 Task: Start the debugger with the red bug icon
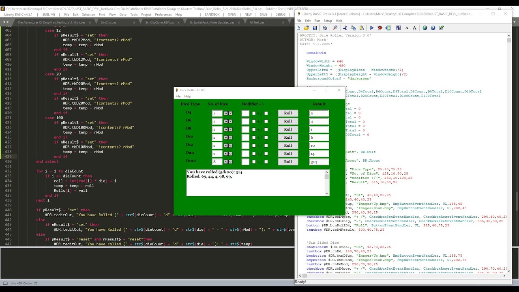coord(380,28)
